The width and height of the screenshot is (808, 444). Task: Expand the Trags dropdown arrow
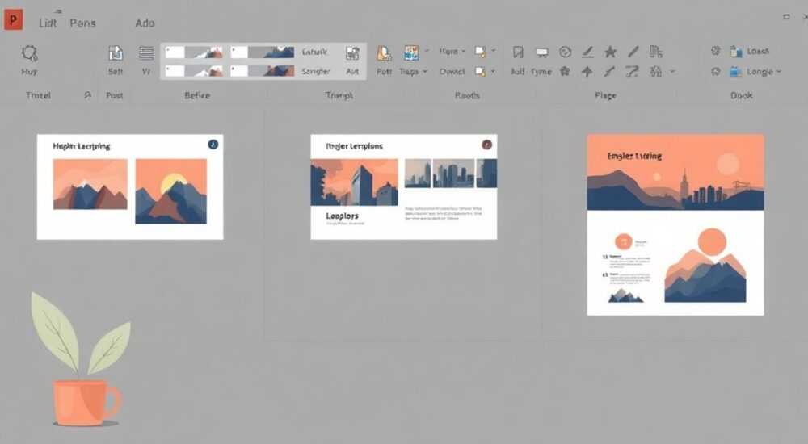click(x=425, y=72)
